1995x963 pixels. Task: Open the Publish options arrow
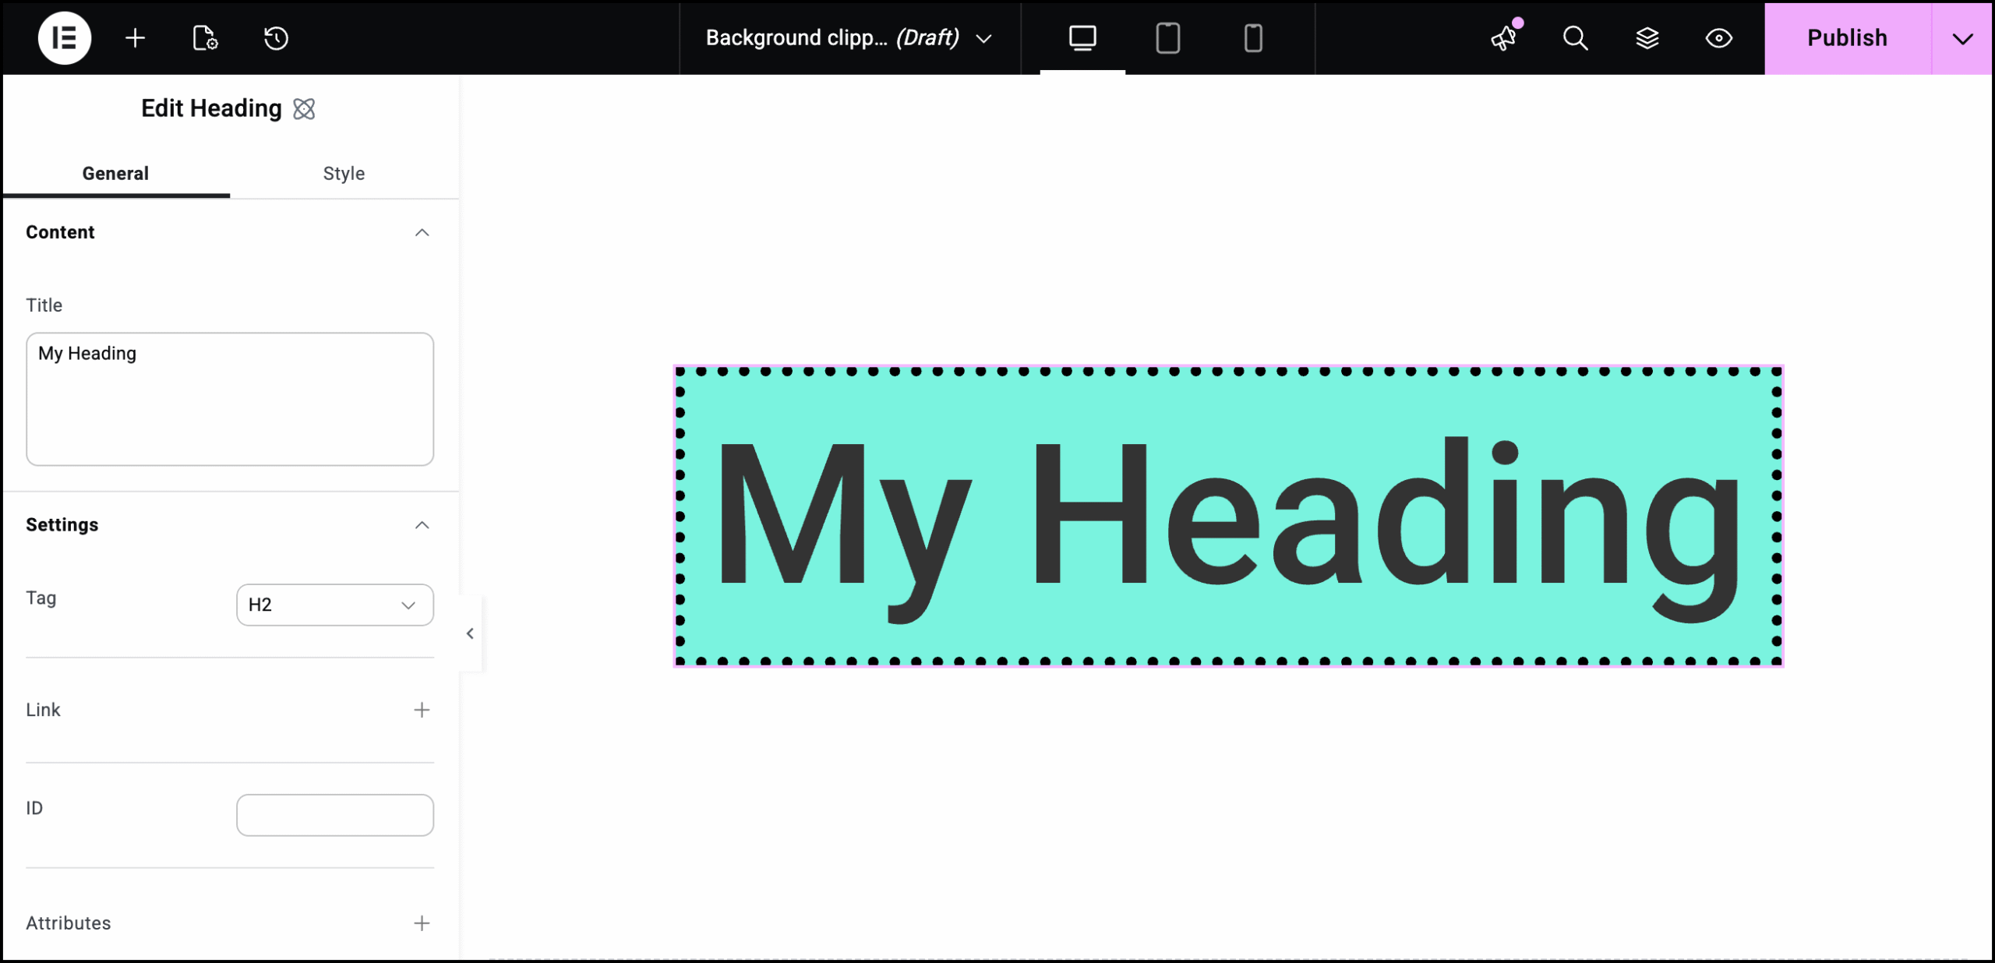click(x=1962, y=38)
